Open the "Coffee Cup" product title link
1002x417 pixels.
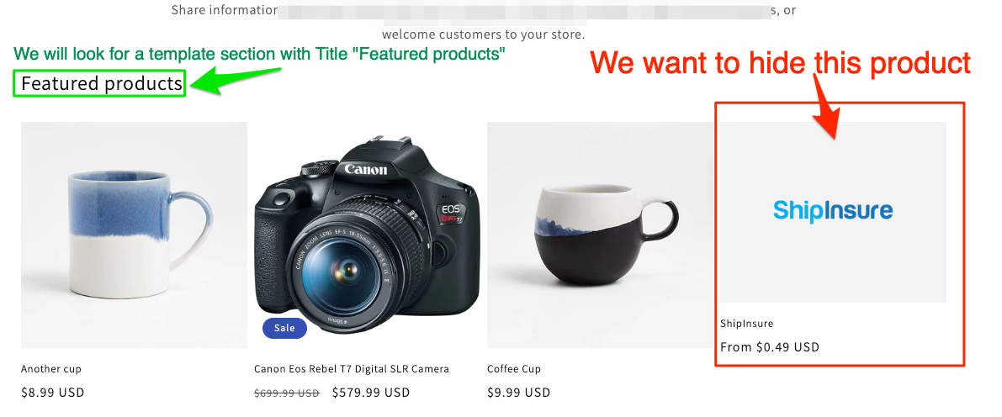click(x=514, y=369)
